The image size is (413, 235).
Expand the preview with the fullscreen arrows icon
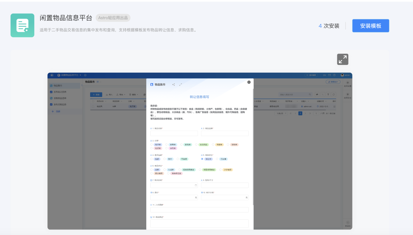(343, 59)
